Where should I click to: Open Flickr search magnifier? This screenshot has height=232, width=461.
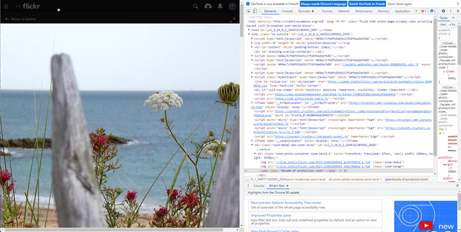(x=195, y=6)
